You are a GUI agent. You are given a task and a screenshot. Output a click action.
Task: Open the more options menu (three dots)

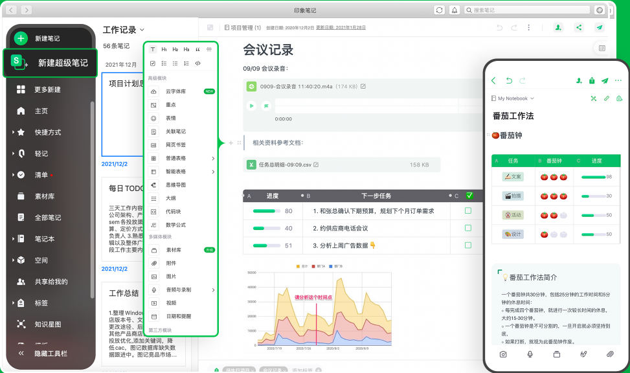[x=530, y=27]
